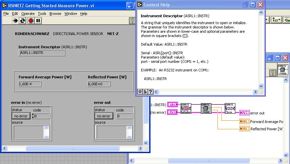
Task: Select the Reflected Power DBL terminal
Action: [x=244, y=129]
